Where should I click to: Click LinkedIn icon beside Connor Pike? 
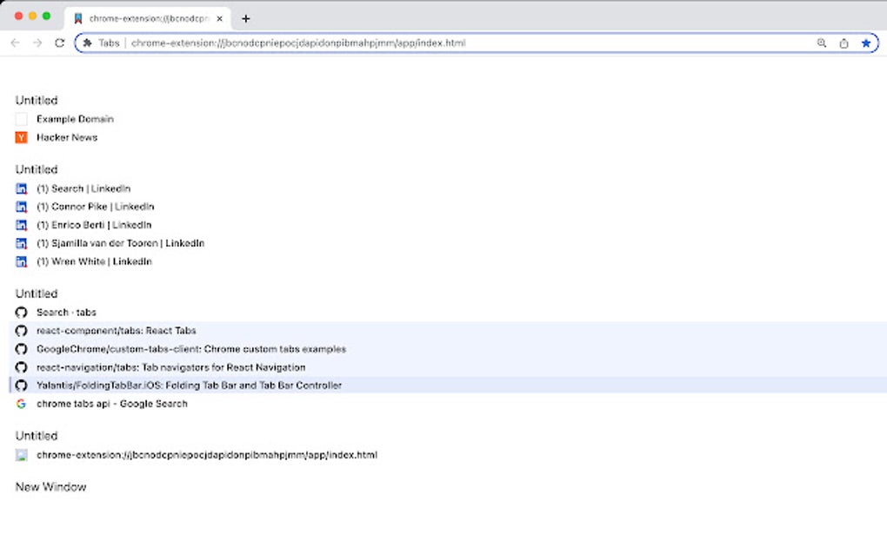point(21,207)
